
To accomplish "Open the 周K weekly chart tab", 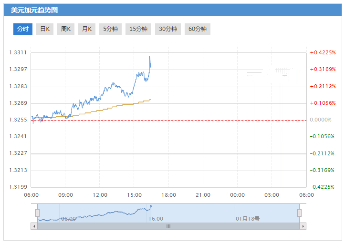I will [x=65, y=29].
